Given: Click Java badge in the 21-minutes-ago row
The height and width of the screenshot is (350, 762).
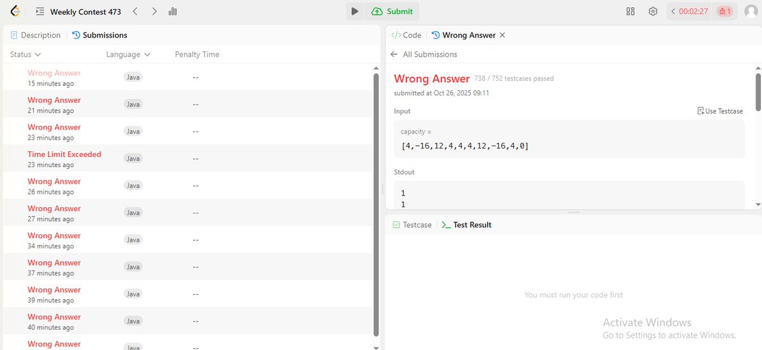Looking at the screenshot, I should [x=133, y=104].
